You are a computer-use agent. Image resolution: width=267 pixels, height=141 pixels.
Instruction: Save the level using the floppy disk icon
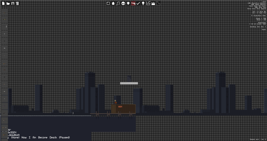point(13,3)
